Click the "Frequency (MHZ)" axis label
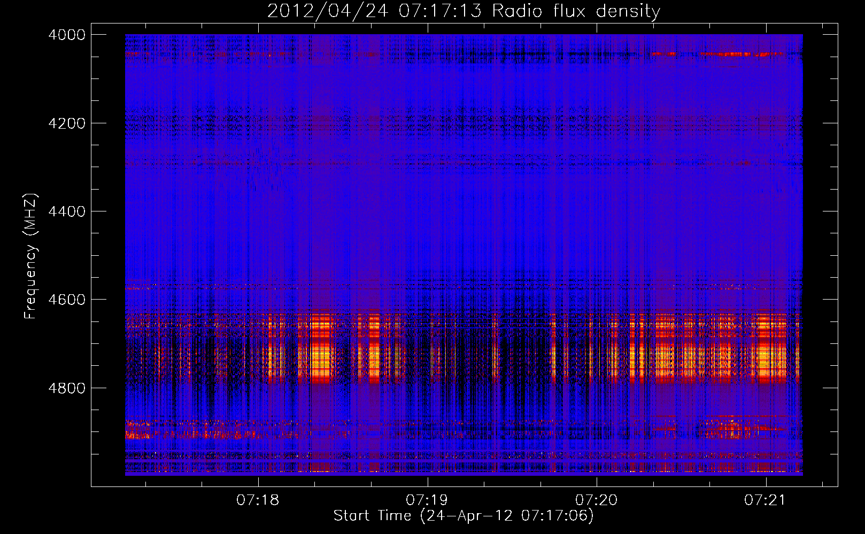 (31, 256)
